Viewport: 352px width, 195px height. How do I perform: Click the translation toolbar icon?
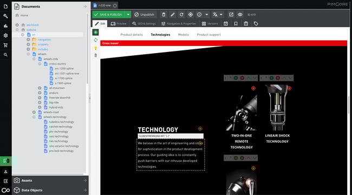(x=215, y=15)
